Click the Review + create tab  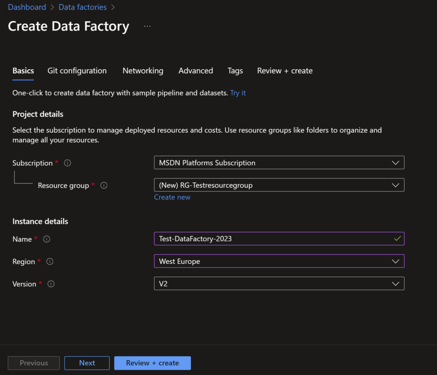[285, 71]
